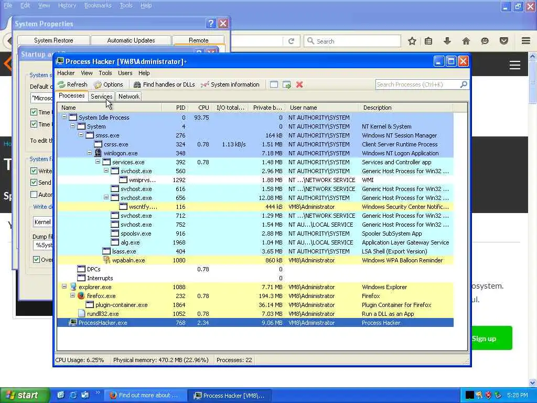
Task: Collapse svchost.exe PID 560 node
Action: 106,171
